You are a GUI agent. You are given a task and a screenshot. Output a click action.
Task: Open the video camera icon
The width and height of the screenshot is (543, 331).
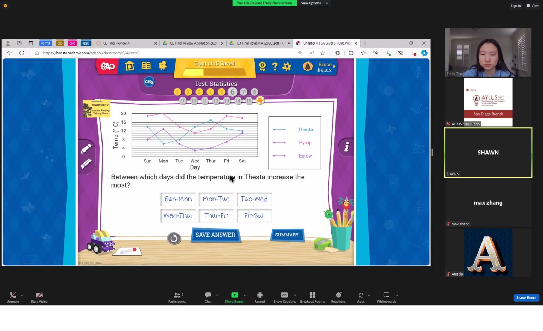(163, 66)
